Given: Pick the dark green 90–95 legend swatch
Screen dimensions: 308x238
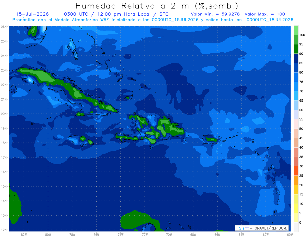Looking at the screenshot, I should point(296,49).
